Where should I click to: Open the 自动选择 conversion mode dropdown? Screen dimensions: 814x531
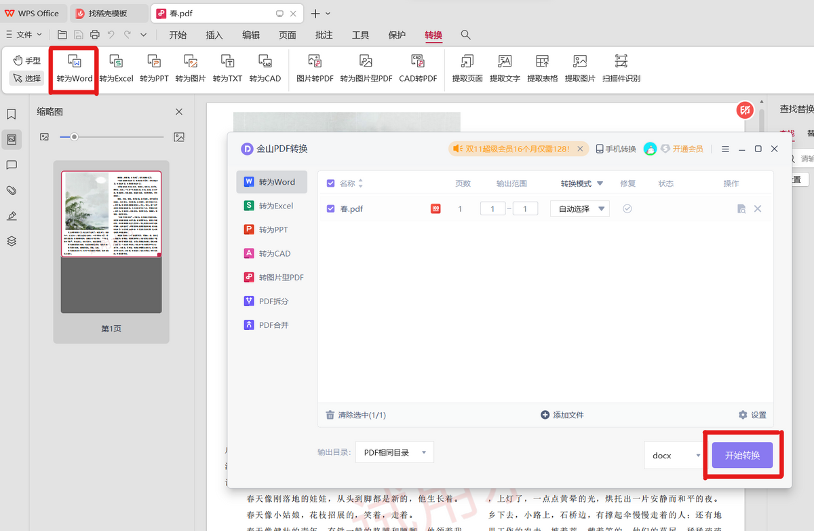[580, 208]
